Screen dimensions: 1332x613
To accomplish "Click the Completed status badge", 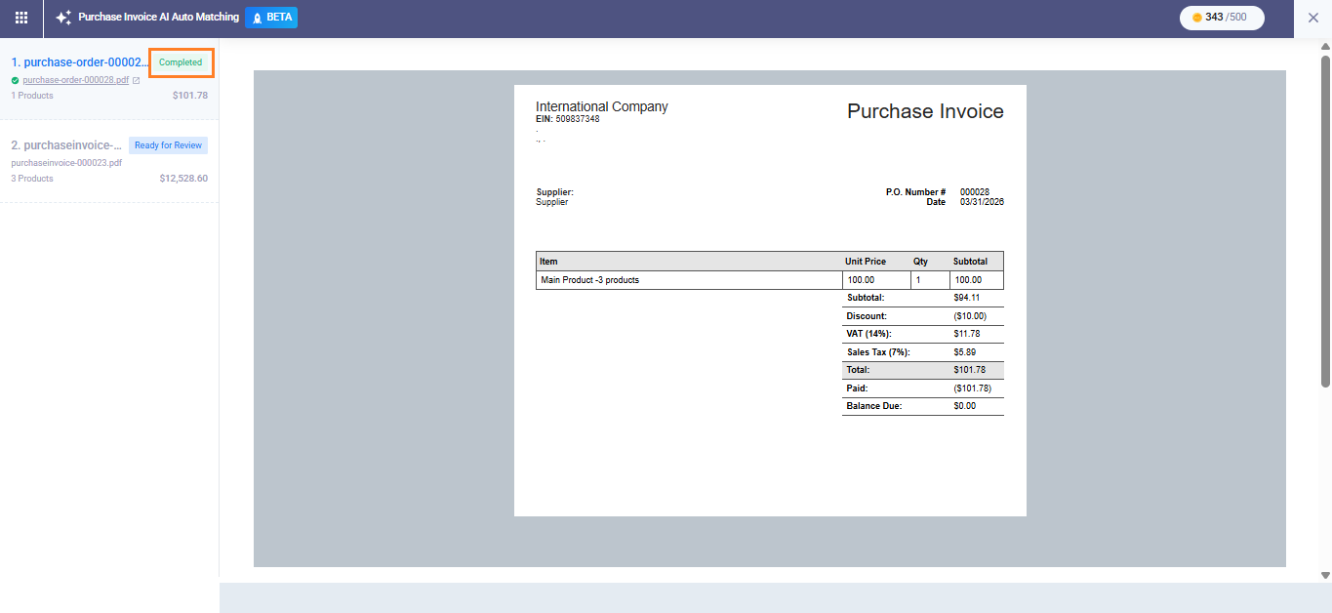I will (181, 62).
